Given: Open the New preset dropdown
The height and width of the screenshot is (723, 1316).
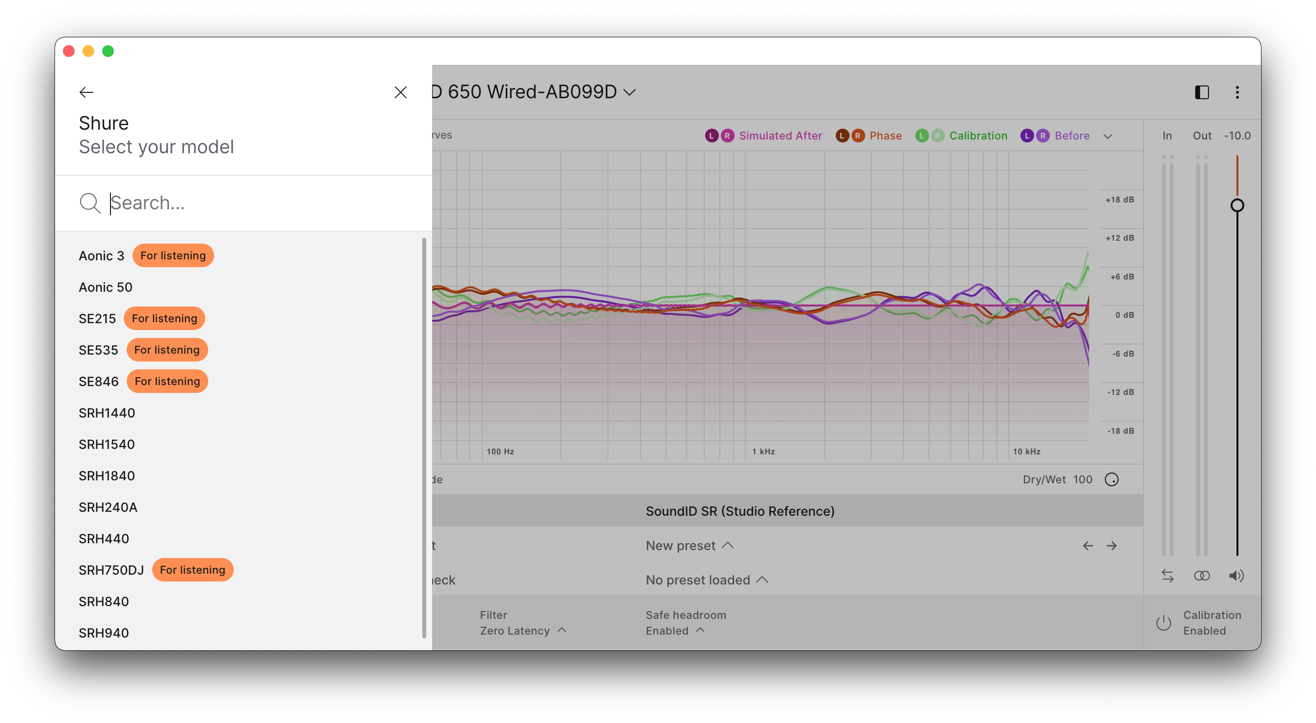Looking at the screenshot, I should click(x=690, y=546).
